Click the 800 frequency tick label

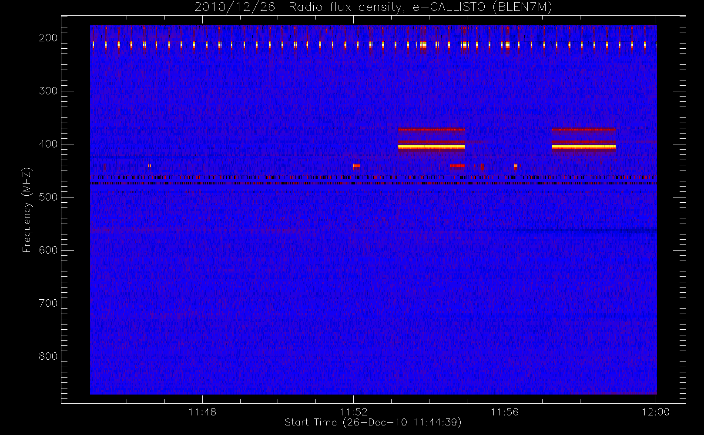(48, 356)
